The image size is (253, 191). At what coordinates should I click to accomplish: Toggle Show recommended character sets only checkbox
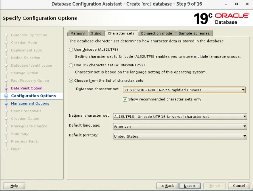tap(125, 99)
